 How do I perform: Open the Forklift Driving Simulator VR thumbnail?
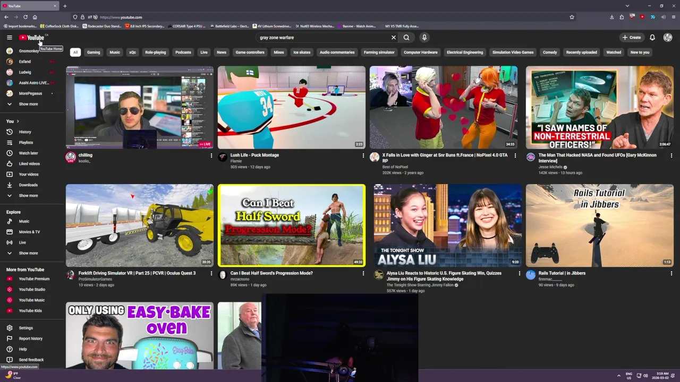[140, 225]
